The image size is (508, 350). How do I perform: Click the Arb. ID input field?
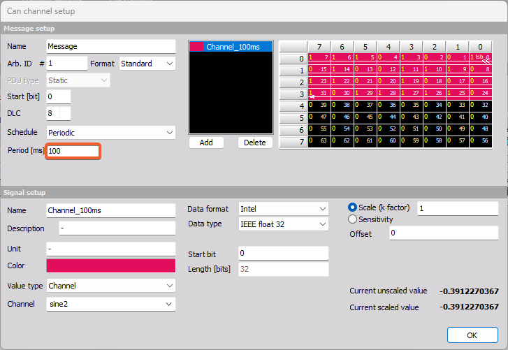(x=67, y=63)
